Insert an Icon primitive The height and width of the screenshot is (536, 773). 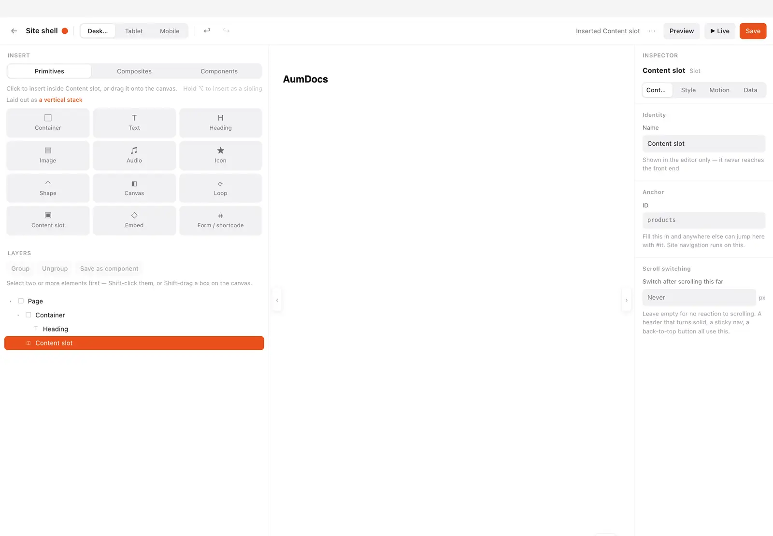[220, 155]
